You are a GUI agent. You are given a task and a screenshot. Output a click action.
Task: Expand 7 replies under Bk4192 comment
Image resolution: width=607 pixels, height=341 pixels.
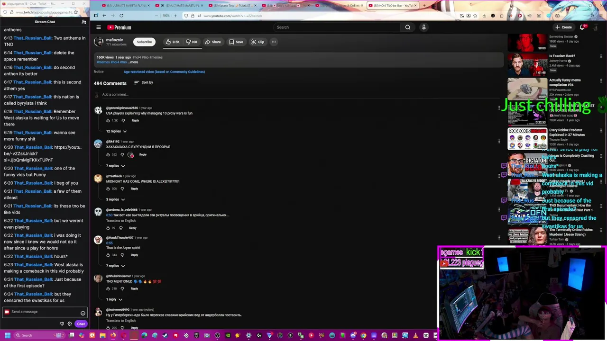point(115,166)
